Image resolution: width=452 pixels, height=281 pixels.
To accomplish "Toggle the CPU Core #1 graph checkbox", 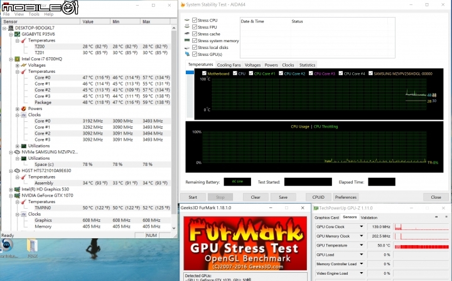I will [x=250, y=74].
